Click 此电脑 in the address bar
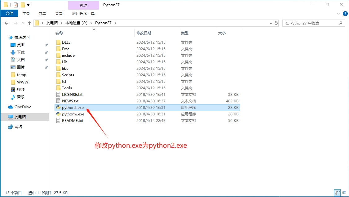This screenshot has height=197, width=349. (x=52, y=23)
